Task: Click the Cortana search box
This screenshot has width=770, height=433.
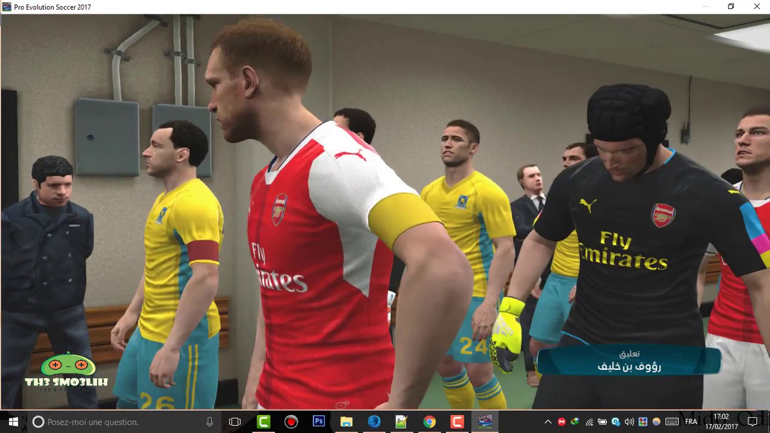Action: (123, 422)
